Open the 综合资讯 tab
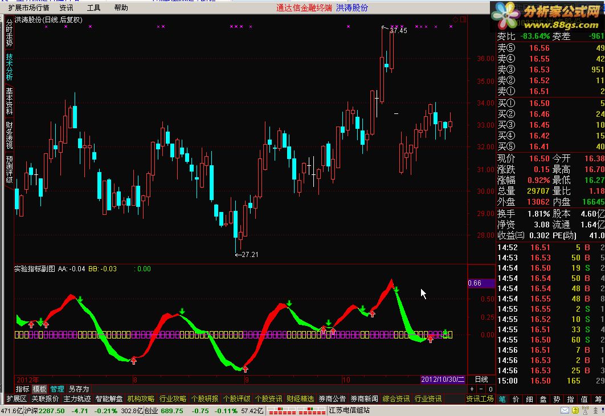Viewport: 605px width, 416px height. 396,399
